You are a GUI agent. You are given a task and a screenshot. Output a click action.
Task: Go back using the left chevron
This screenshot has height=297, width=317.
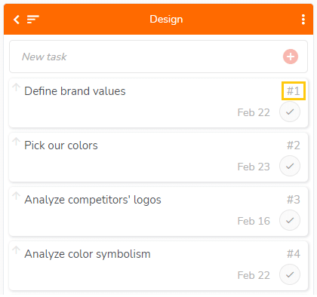pos(17,20)
